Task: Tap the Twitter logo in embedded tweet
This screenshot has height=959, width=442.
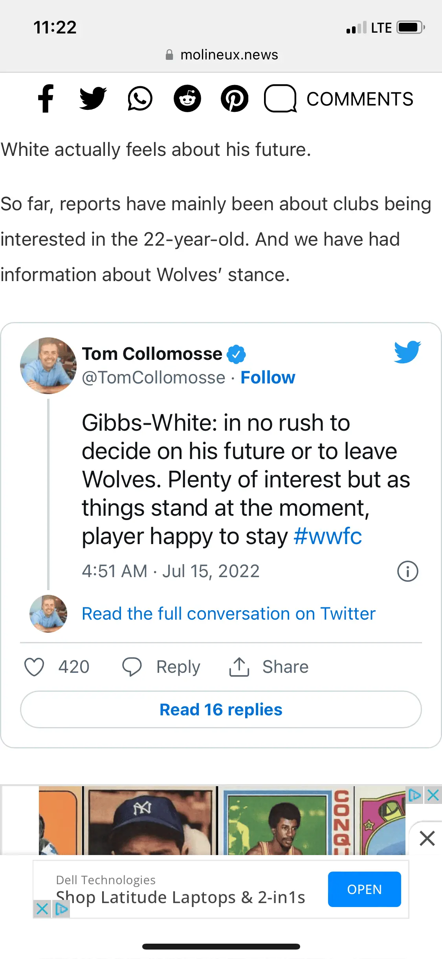Action: pyautogui.click(x=407, y=352)
